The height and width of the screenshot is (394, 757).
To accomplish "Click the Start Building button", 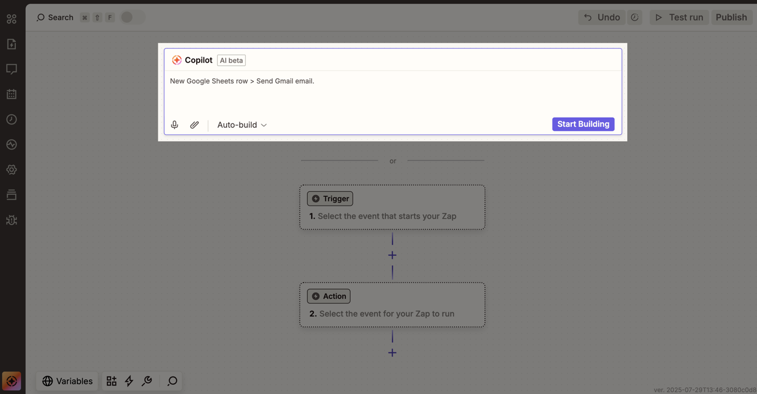I will (x=583, y=124).
